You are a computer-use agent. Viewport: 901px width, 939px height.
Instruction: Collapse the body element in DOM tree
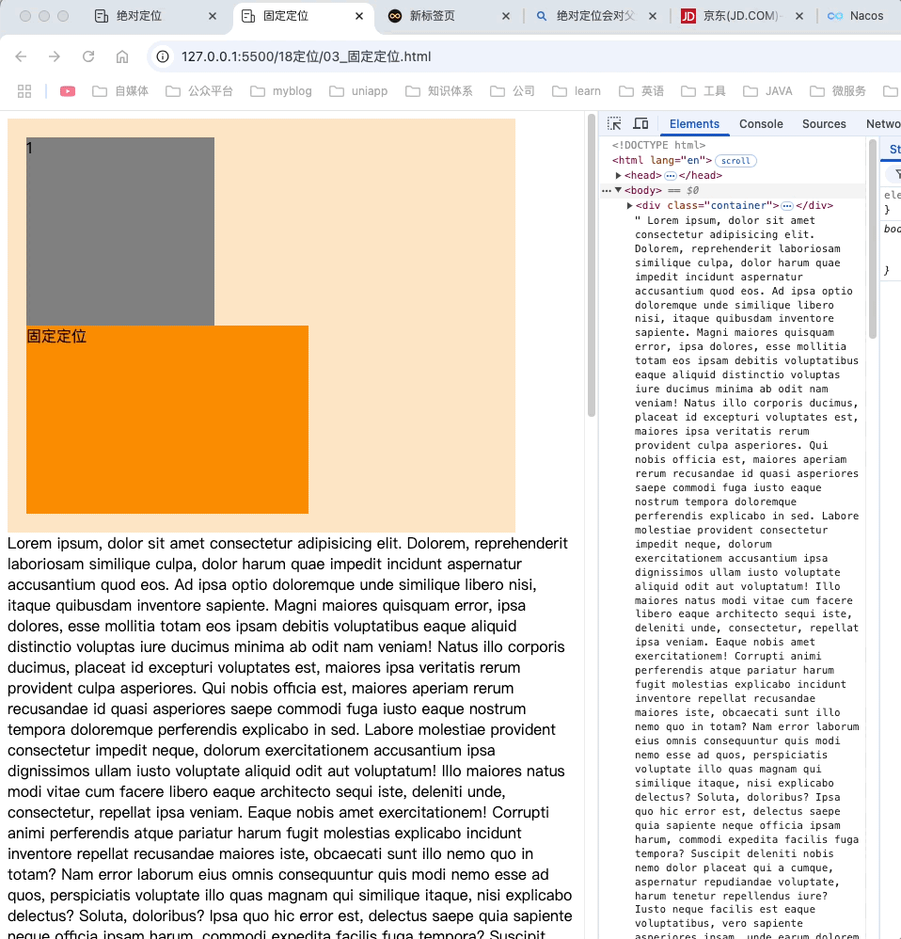coord(619,190)
